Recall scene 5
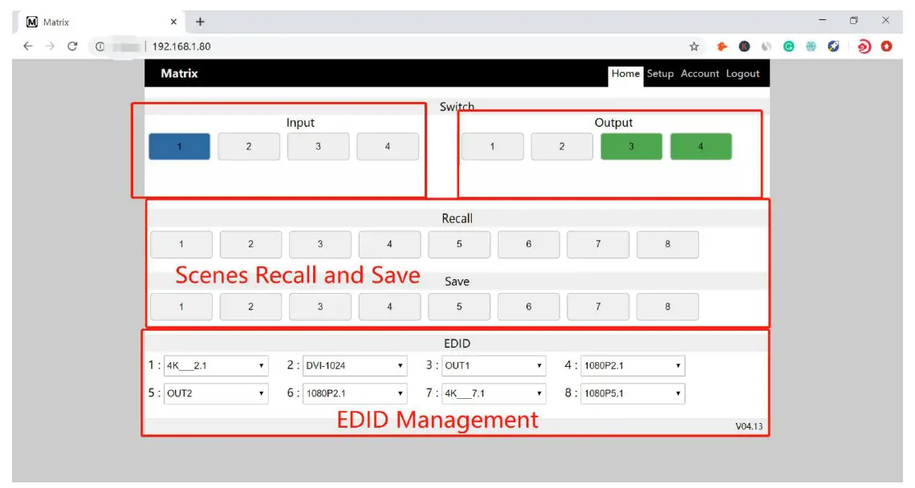Image resolution: width=915 pixels, height=488 pixels. [459, 244]
